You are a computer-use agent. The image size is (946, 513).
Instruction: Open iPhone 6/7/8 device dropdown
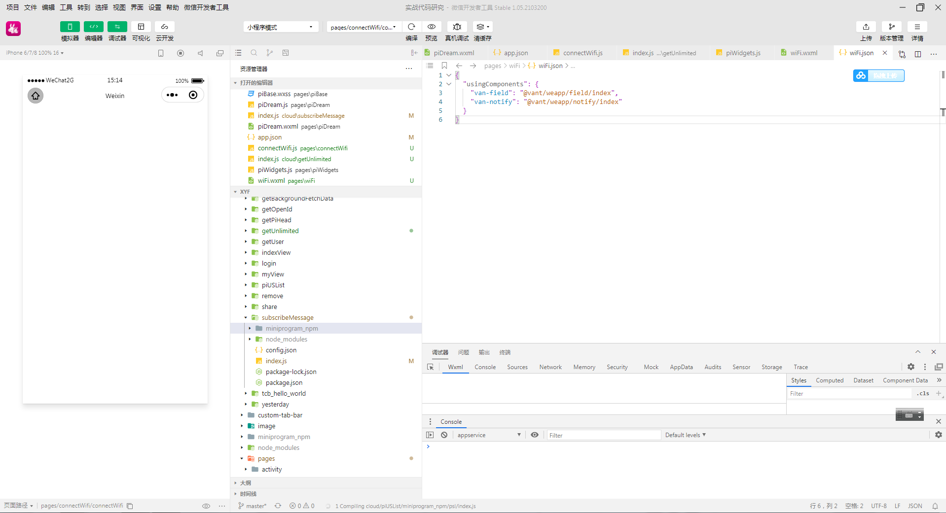tap(35, 53)
